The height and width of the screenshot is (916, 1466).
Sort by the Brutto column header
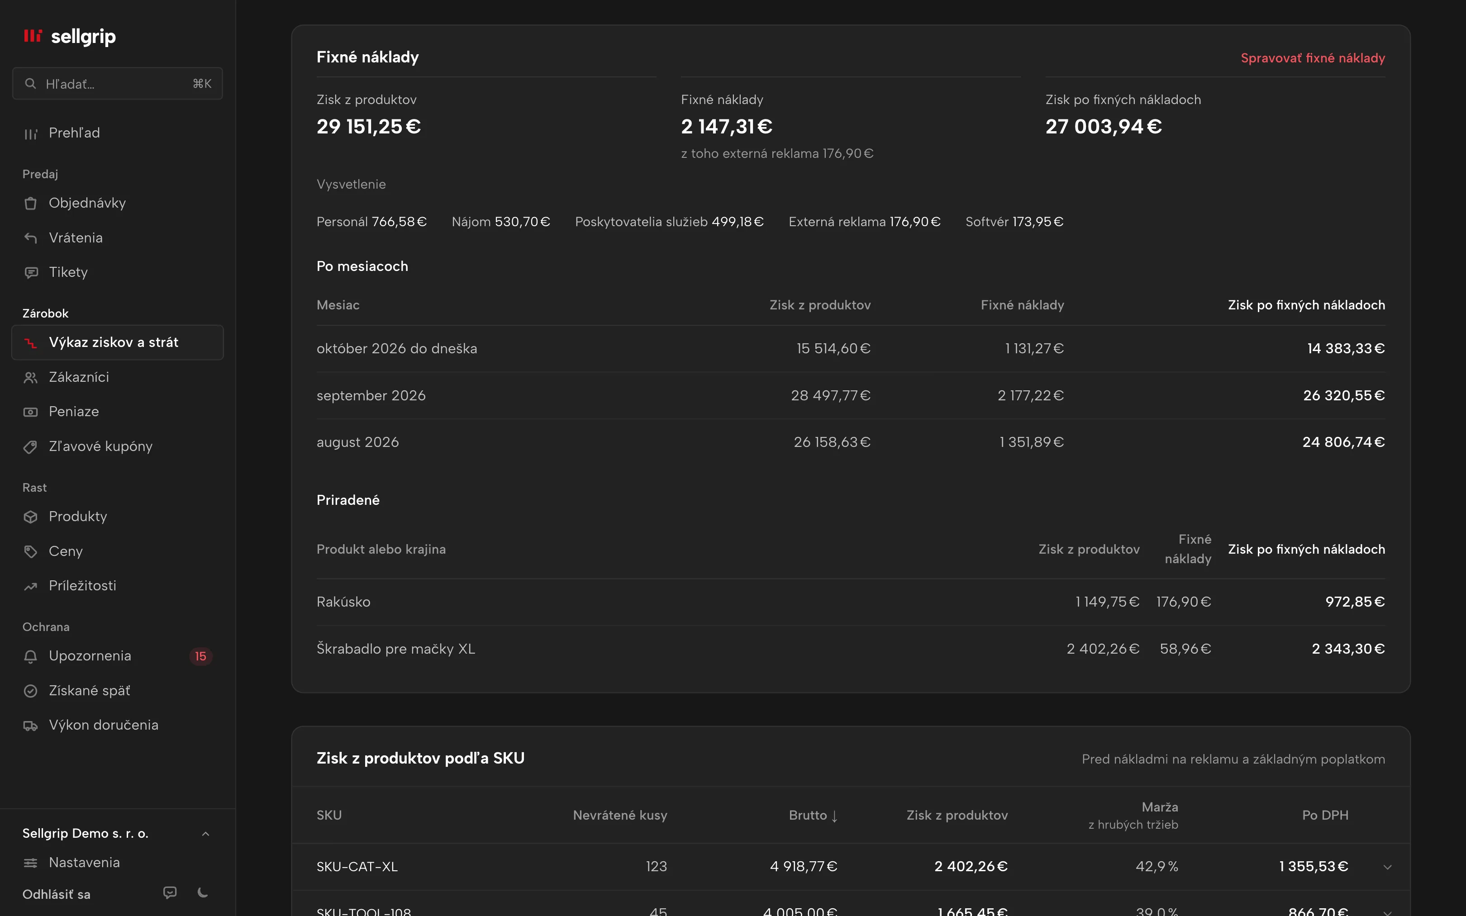813,816
